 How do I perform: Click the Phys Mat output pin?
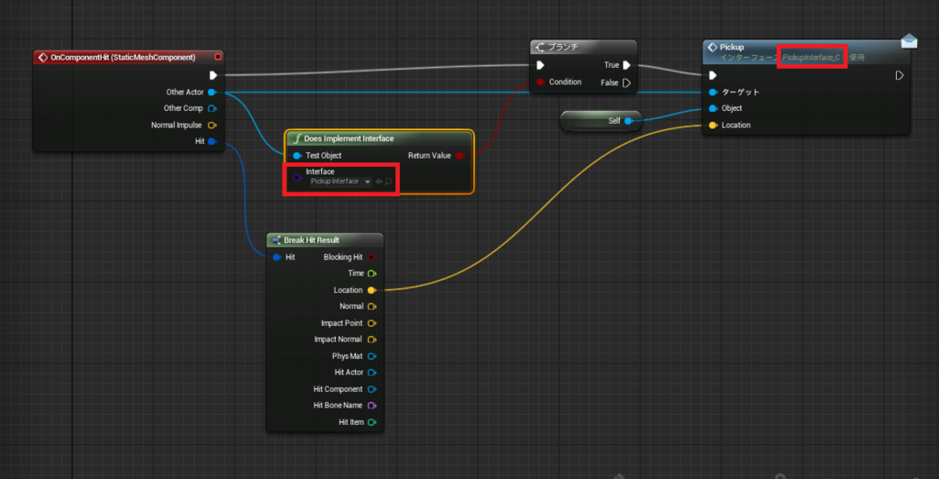pos(372,356)
